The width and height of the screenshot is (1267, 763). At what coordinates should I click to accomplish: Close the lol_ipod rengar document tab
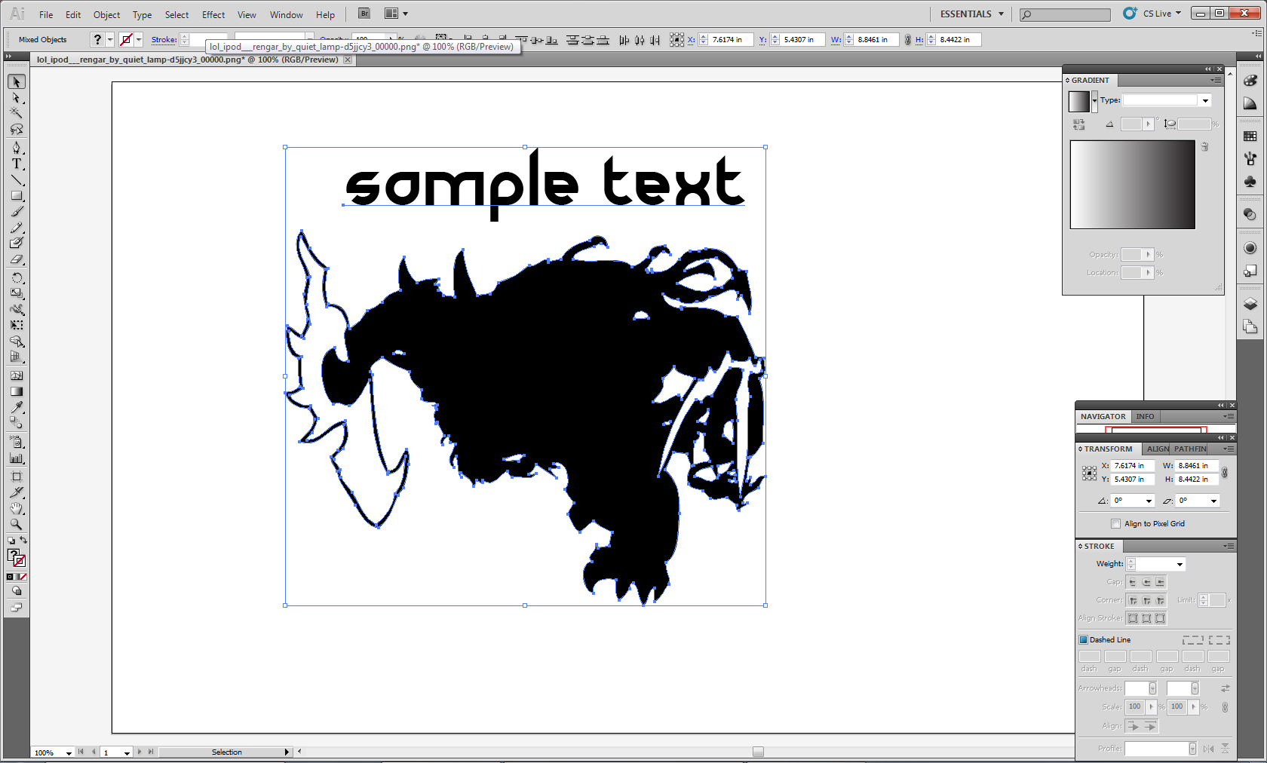click(348, 60)
